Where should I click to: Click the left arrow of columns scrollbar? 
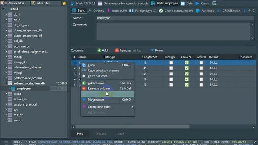click(x=73, y=127)
